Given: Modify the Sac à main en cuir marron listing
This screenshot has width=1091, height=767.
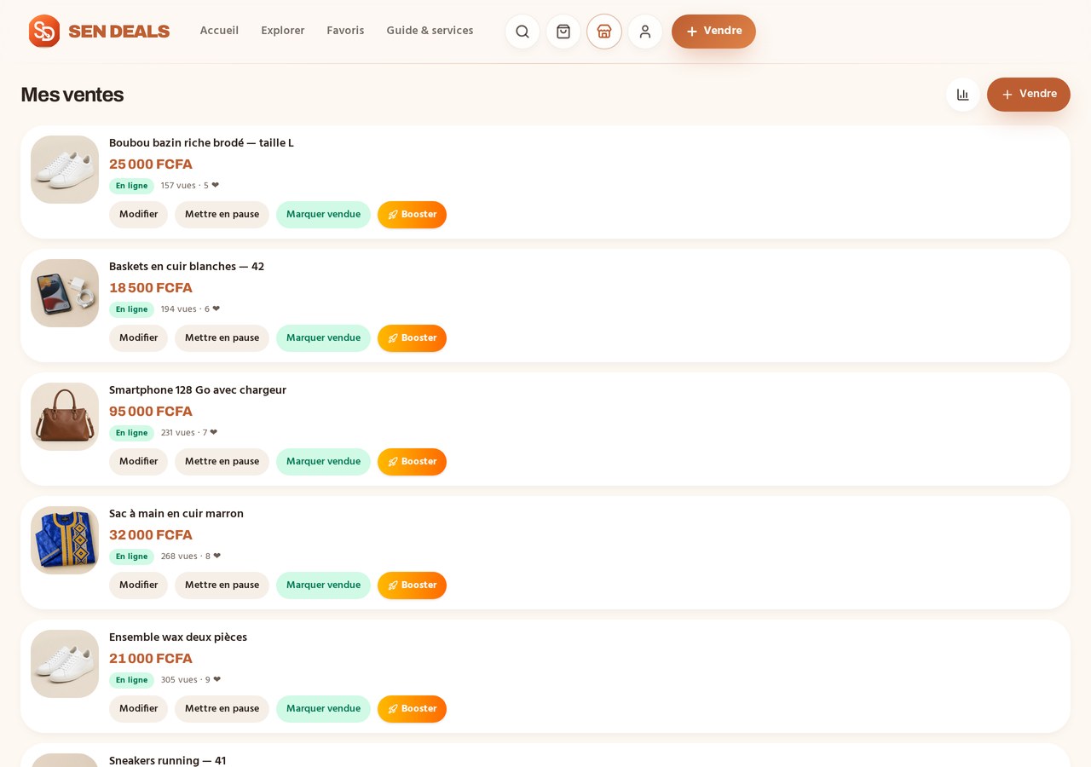Looking at the screenshot, I should (138, 585).
